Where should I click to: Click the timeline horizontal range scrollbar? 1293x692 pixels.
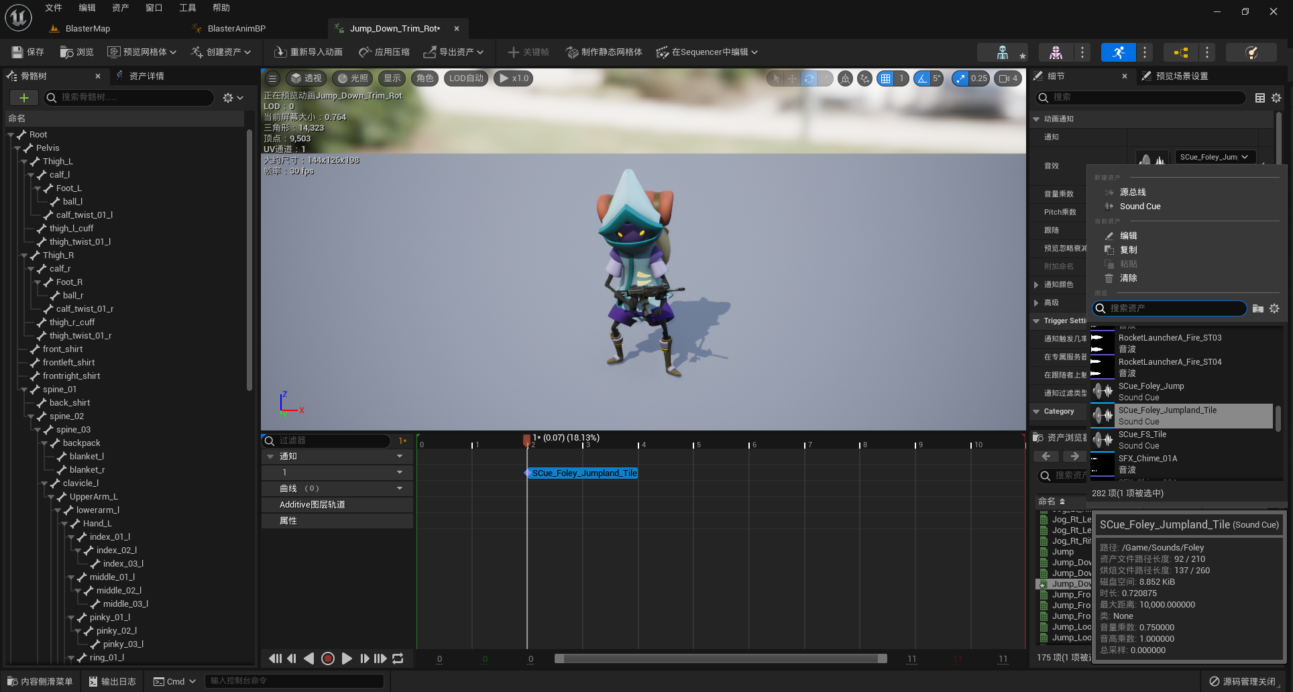click(720, 658)
